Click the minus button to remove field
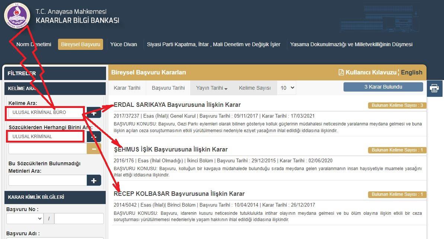The height and width of the screenshot is (239, 444). (94, 149)
